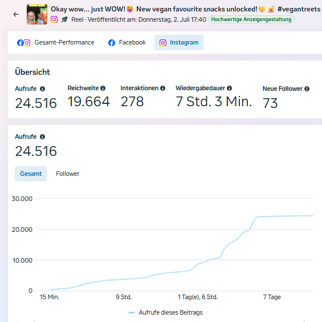Click the '7 Tage' axis label
Viewport: 322px width, 322px height.
pos(272,297)
